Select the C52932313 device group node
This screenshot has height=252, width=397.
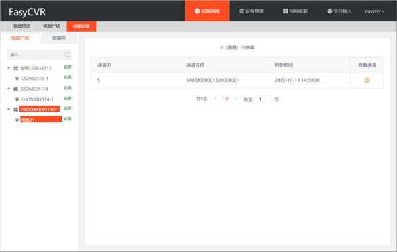36,68
